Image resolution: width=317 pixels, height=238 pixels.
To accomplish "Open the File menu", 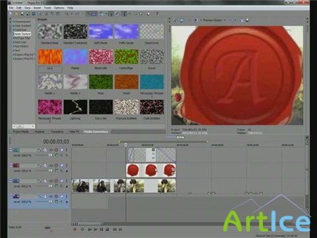I will coord(11,8).
